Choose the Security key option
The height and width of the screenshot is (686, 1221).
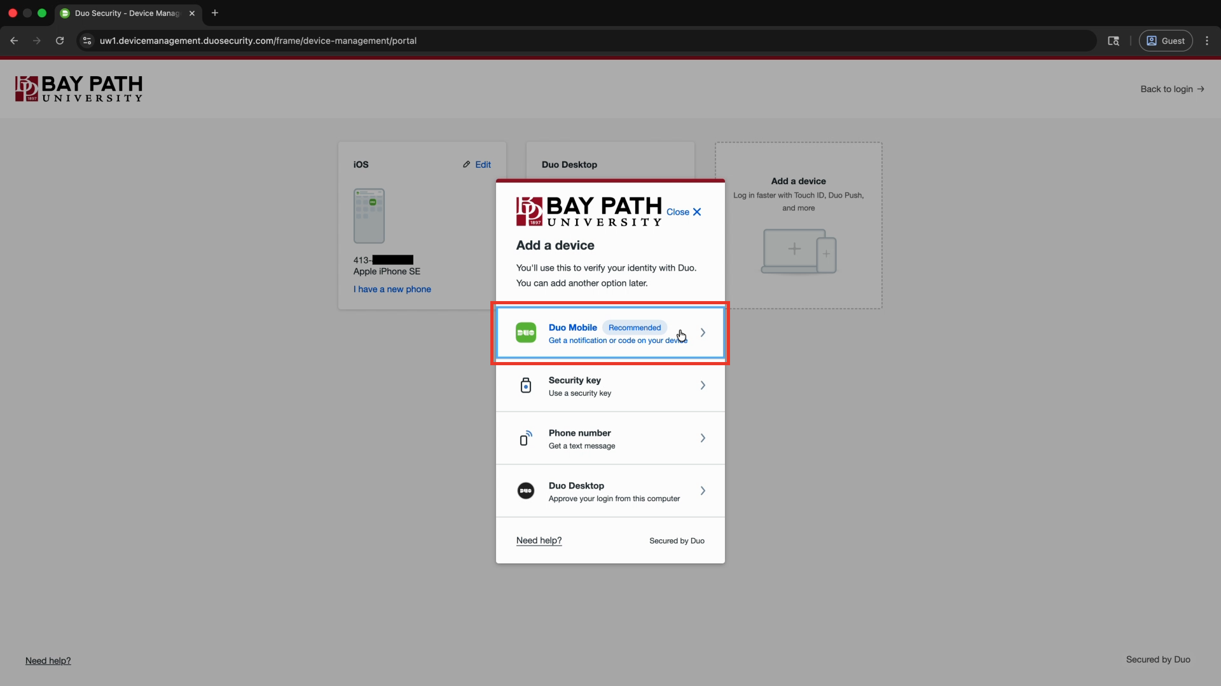[x=610, y=386]
